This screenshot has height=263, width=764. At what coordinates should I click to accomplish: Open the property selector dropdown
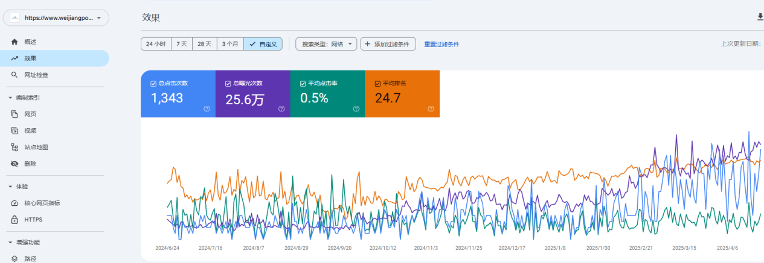coord(56,18)
